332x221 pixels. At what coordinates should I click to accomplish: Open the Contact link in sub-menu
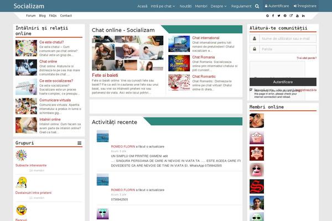click(66, 15)
